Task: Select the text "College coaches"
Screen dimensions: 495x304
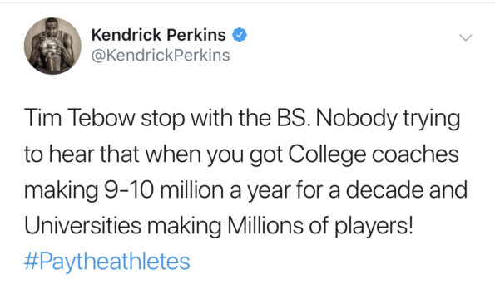Action: click(x=374, y=154)
